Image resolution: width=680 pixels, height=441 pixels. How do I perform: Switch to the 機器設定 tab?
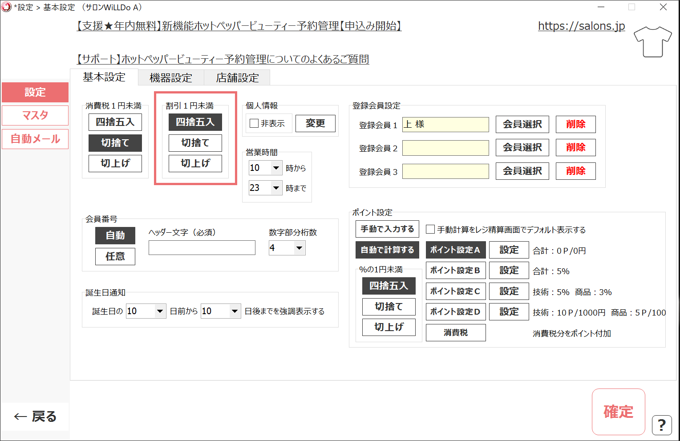(171, 78)
